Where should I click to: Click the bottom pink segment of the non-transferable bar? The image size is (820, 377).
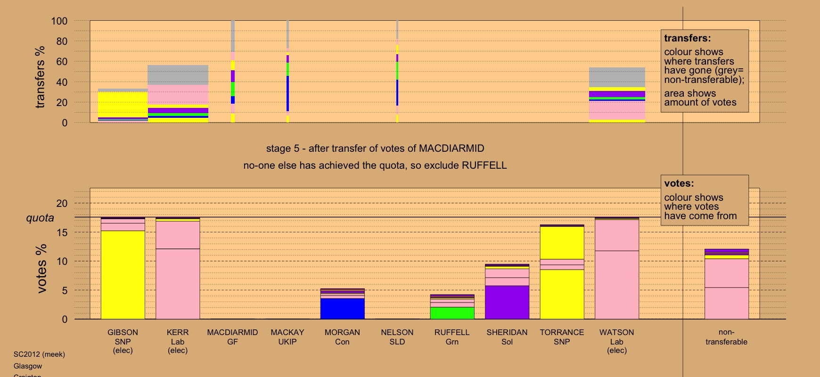click(x=726, y=303)
